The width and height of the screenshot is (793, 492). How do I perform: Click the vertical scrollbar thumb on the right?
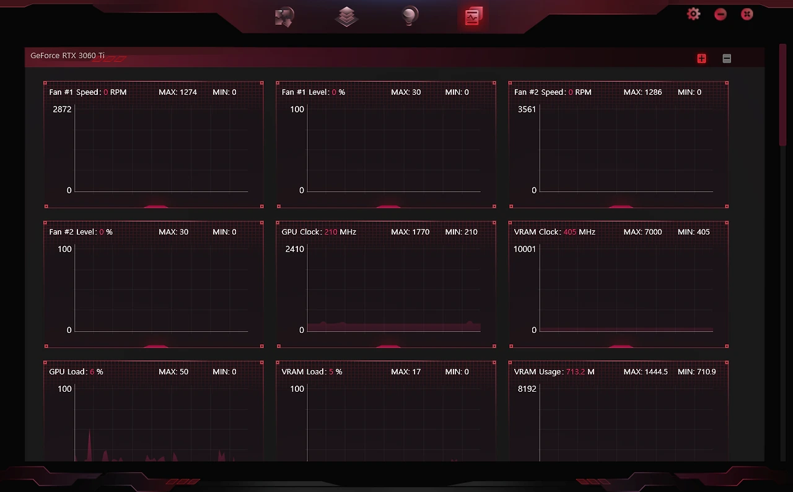[782, 95]
